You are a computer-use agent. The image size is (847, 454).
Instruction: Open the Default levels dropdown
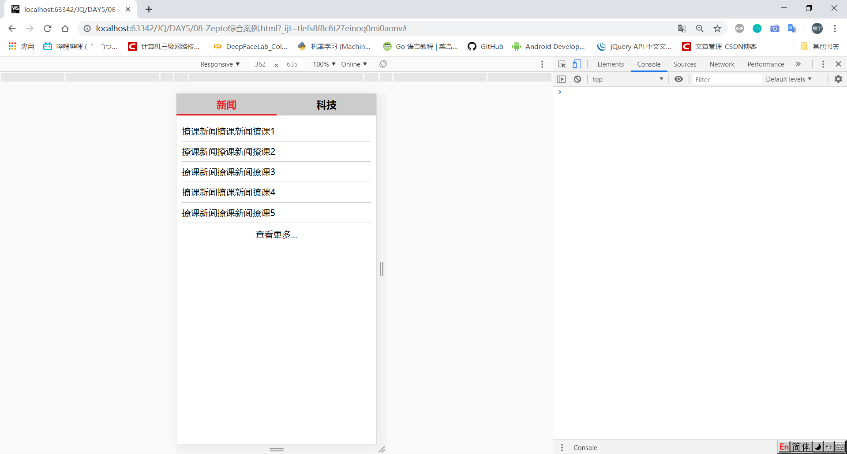[789, 79]
